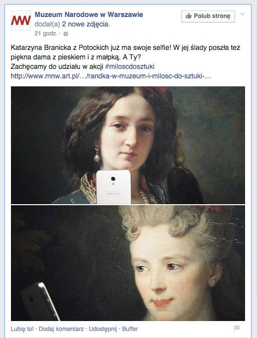Viewport: 257px width, 338px height.
Task: Click the white phone in top photo
Action: [x=114, y=187]
